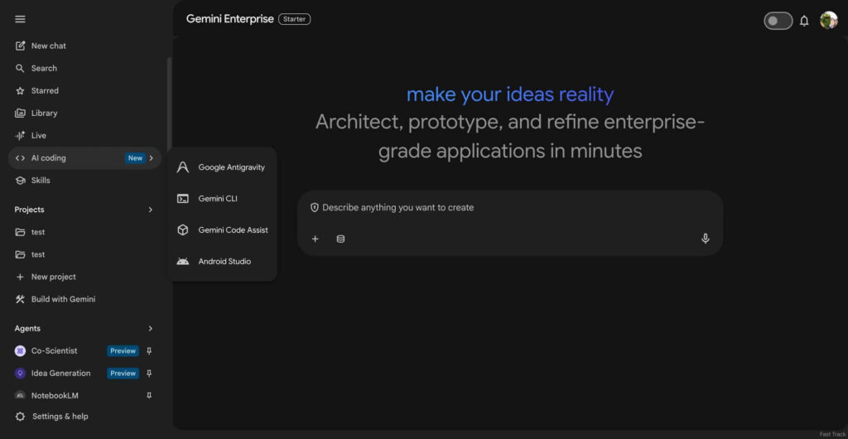Image resolution: width=848 pixels, height=439 pixels.
Task: Click the Co-Scientist Preview badge
Action: coord(123,351)
